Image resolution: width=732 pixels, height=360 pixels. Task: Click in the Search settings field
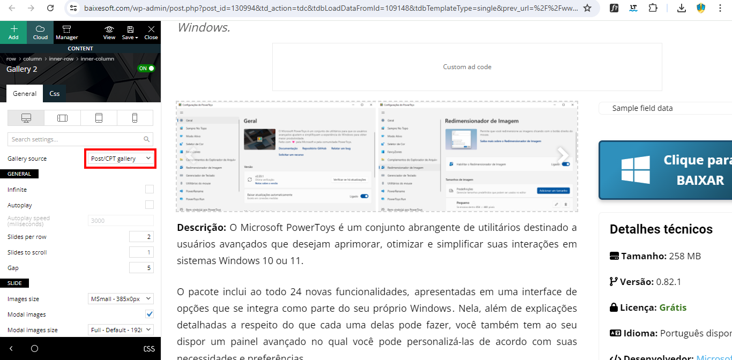(76, 139)
